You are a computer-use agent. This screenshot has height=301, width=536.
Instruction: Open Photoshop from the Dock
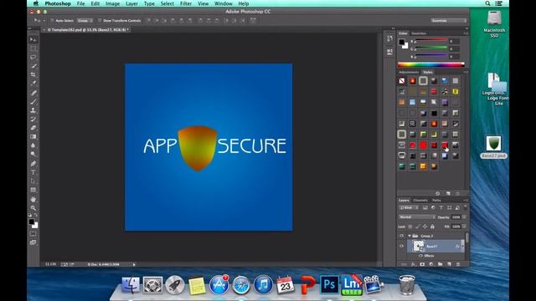tap(329, 284)
